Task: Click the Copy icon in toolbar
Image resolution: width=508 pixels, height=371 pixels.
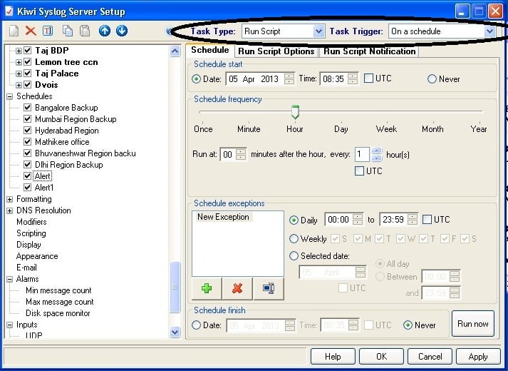Action: point(68,31)
